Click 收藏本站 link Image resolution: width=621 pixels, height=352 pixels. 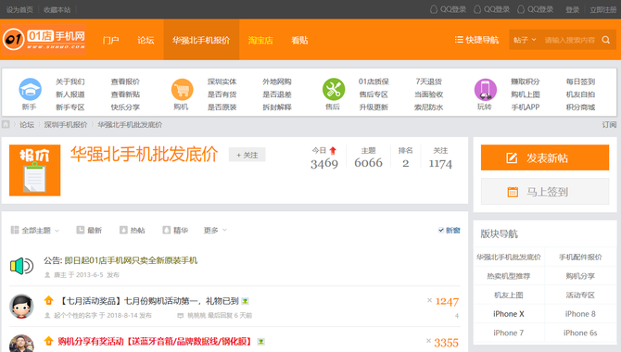57,9
